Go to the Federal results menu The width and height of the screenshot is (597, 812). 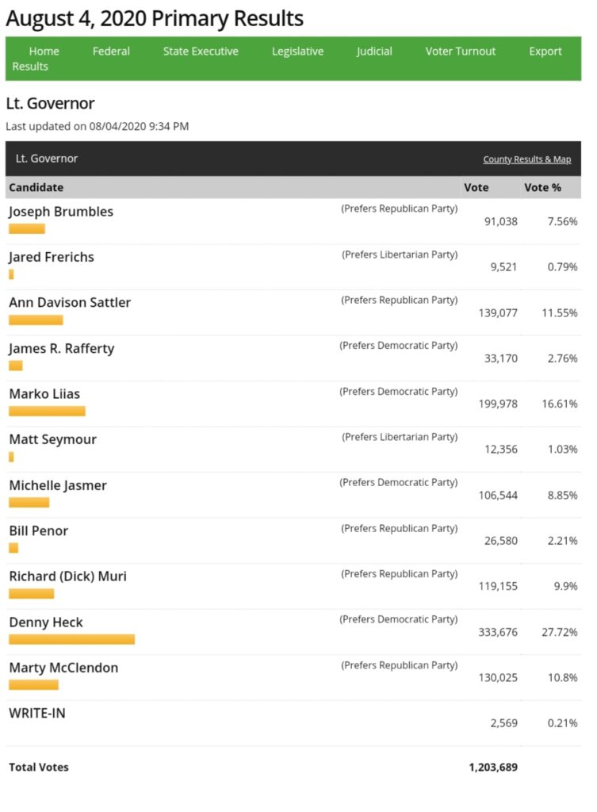(x=111, y=52)
